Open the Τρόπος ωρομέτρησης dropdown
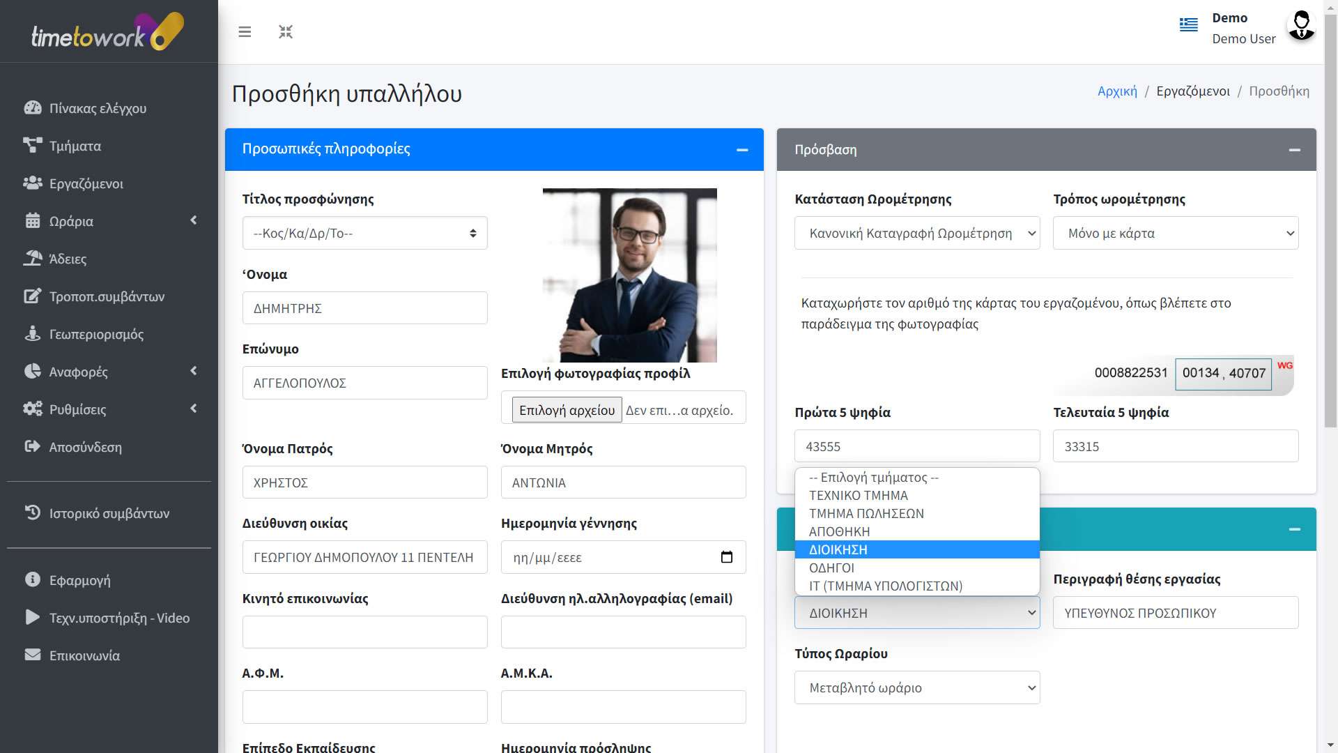1338x753 pixels. 1175,234
